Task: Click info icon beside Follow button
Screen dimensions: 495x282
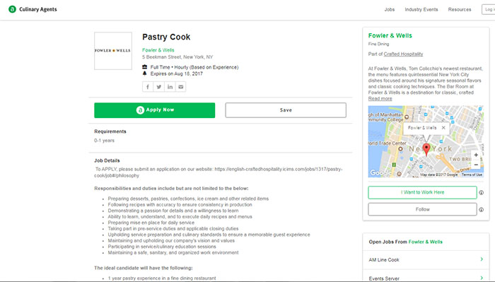Action: 481,209
